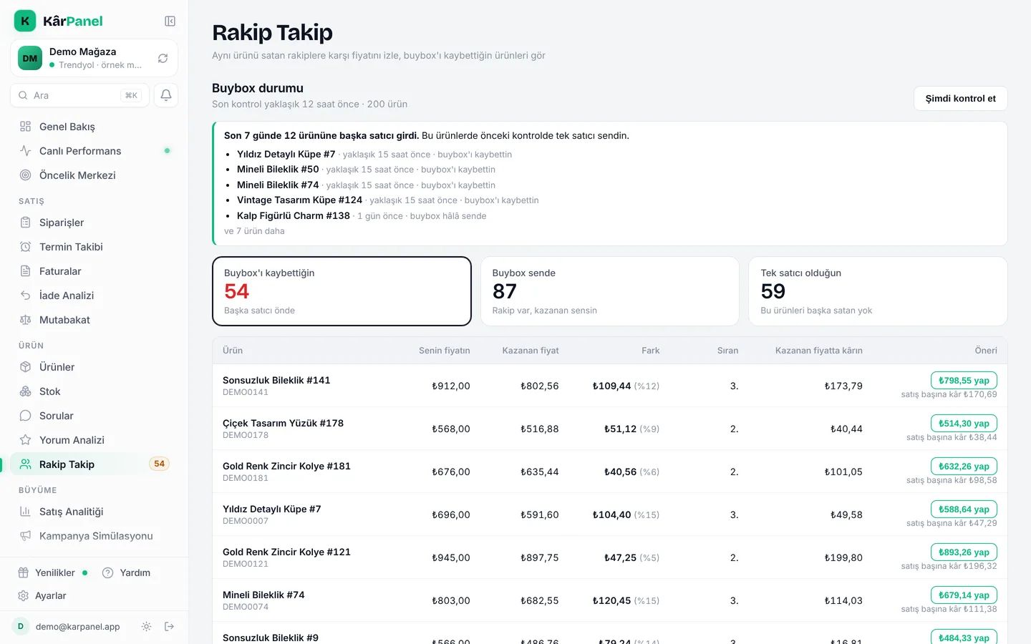Apply ₺588,64 yap suggestion

coord(964,509)
